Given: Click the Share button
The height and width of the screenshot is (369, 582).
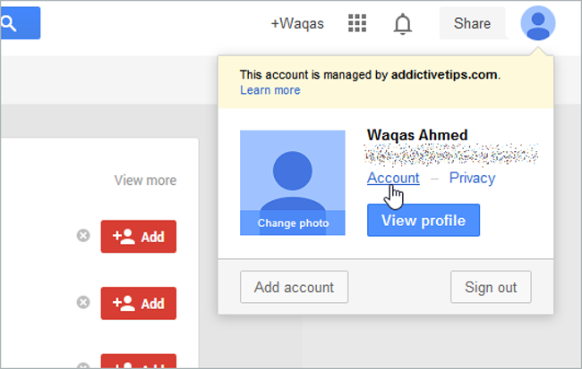Looking at the screenshot, I should click(472, 23).
